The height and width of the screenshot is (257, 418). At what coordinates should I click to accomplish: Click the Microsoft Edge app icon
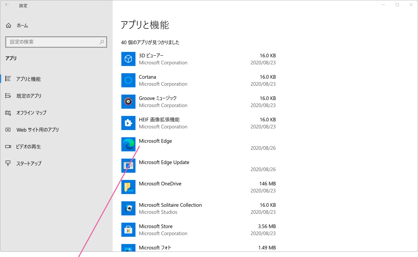pos(128,144)
